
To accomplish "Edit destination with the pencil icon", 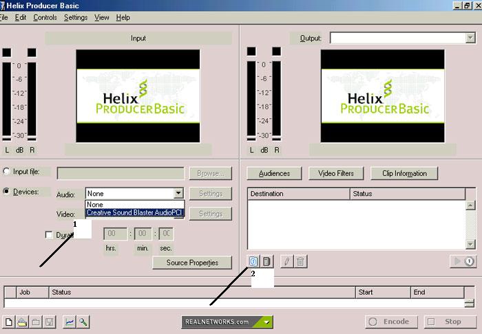I will (x=287, y=262).
